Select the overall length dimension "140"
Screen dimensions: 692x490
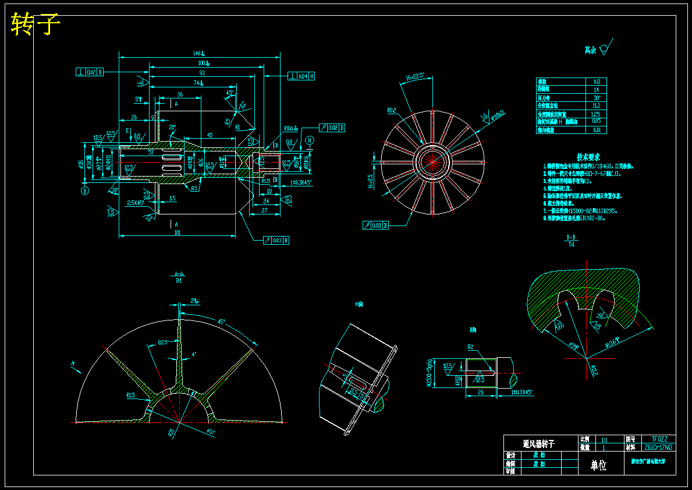[199, 54]
